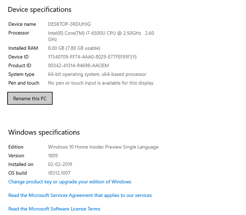This screenshot has width=246, height=215.
Task: Click the Version value 1809
Action: pyautogui.click(x=53, y=155)
